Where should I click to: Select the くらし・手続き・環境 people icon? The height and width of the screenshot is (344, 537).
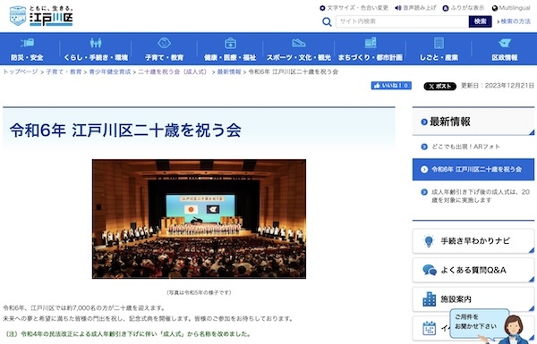click(x=96, y=43)
